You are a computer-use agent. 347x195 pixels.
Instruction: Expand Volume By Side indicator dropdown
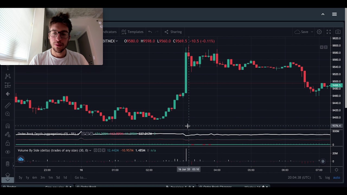click(90, 150)
